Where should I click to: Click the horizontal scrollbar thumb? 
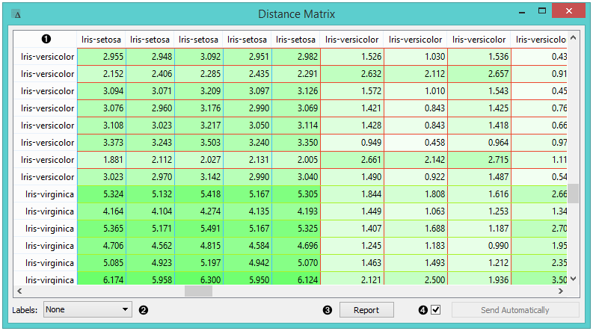click(x=198, y=291)
